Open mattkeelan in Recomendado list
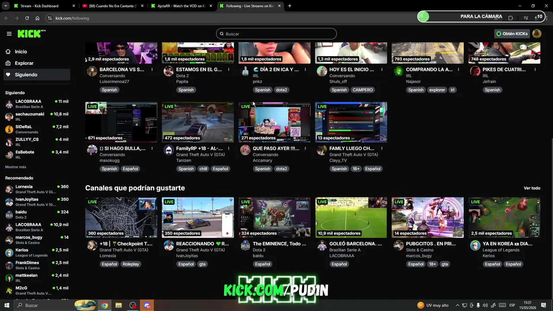 pos(36,278)
